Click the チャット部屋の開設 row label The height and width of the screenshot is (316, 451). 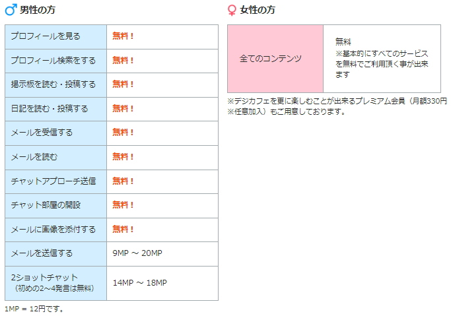(56, 206)
